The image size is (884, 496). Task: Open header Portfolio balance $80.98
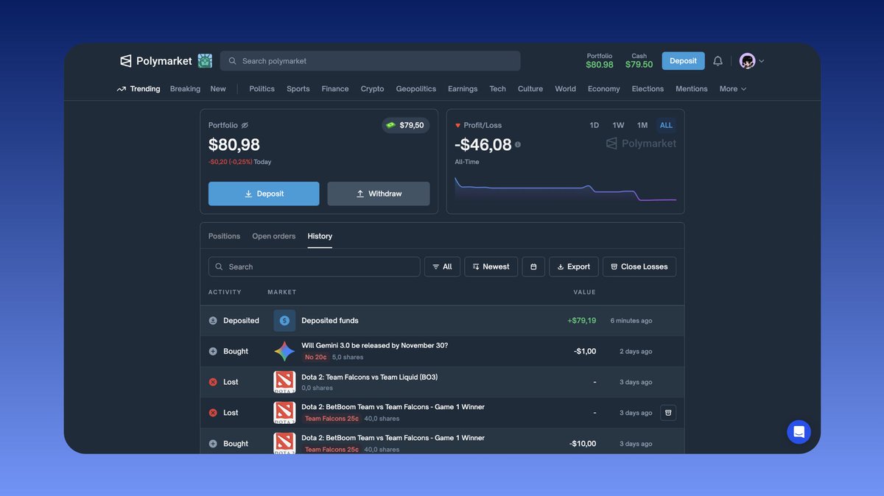point(600,60)
